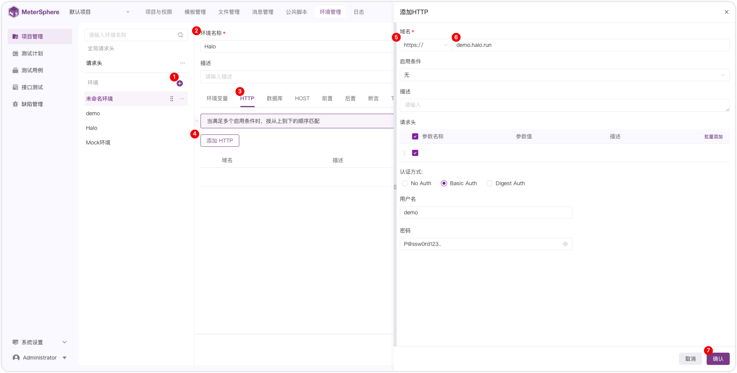The height and width of the screenshot is (373, 737).
Task: Click the 接口测试 sidebar icon
Action: point(15,87)
